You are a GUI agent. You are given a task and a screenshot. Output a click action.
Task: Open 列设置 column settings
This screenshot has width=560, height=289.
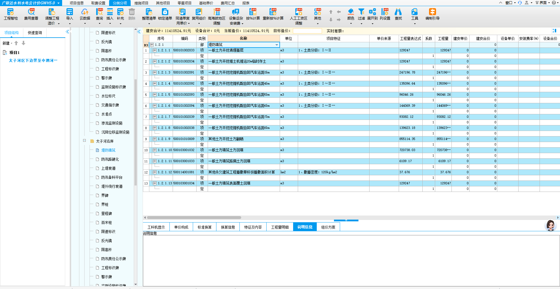pyautogui.click(x=385, y=14)
